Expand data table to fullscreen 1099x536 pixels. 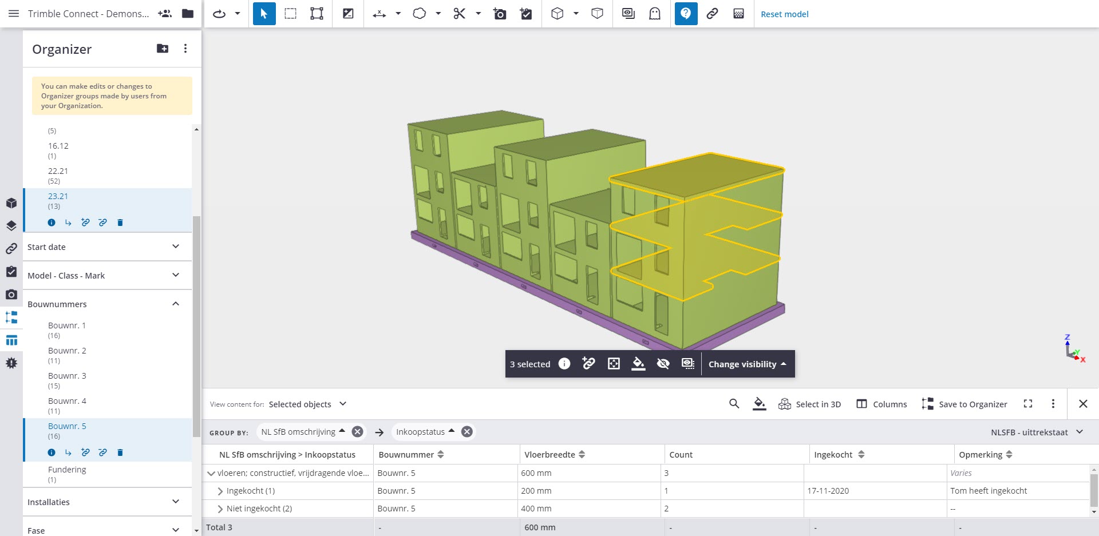coord(1028,404)
